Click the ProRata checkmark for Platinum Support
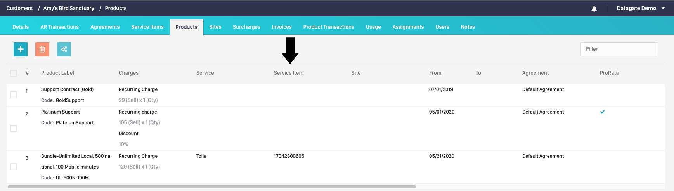 [x=602, y=112]
